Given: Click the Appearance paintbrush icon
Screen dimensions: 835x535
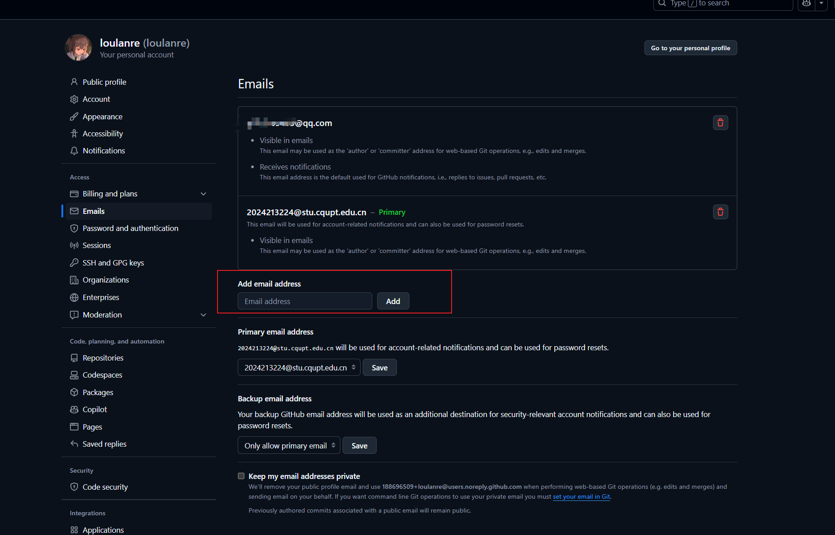Looking at the screenshot, I should (x=74, y=117).
